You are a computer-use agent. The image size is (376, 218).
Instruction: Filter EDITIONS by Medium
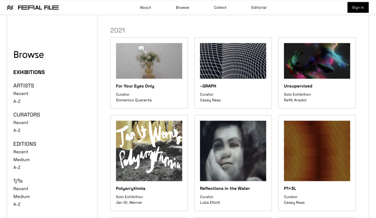(x=22, y=160)
